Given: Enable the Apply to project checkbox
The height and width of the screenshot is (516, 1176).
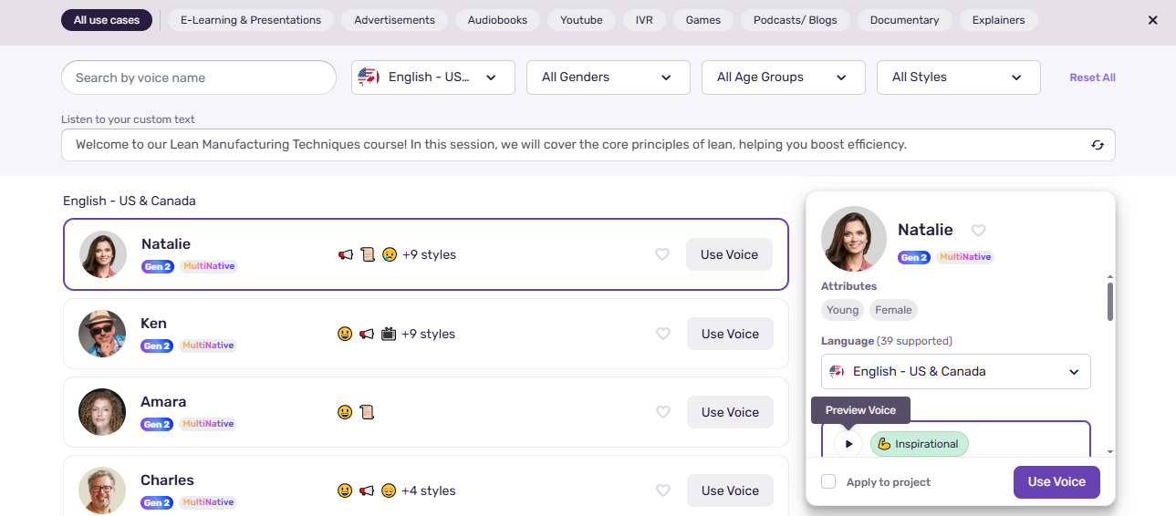Looking at the screenshot, I should [x=828, y=481].
